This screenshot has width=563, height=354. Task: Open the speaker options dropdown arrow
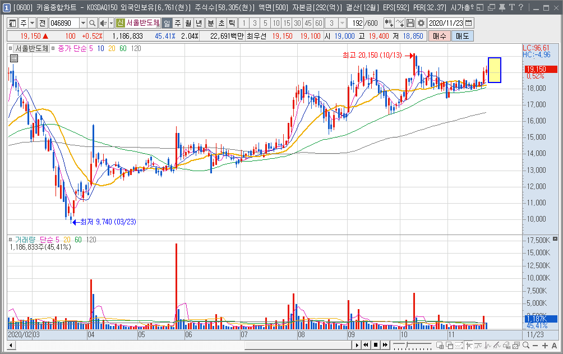[x=111, y=24]
